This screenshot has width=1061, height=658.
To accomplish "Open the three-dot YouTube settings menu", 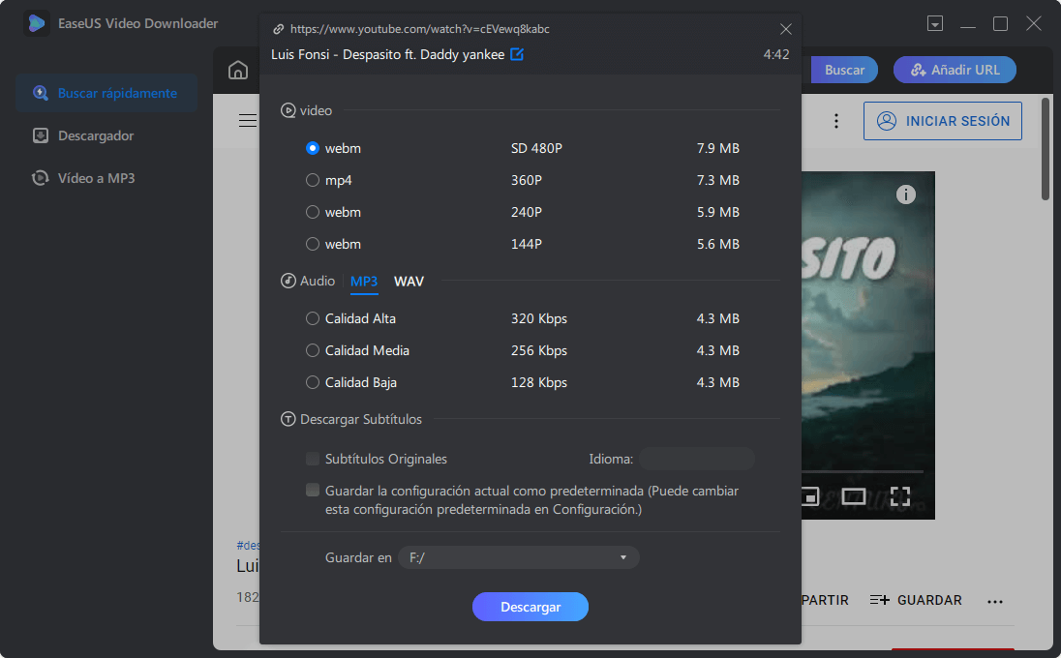I will pyautogui.click(x=836, y=121).
